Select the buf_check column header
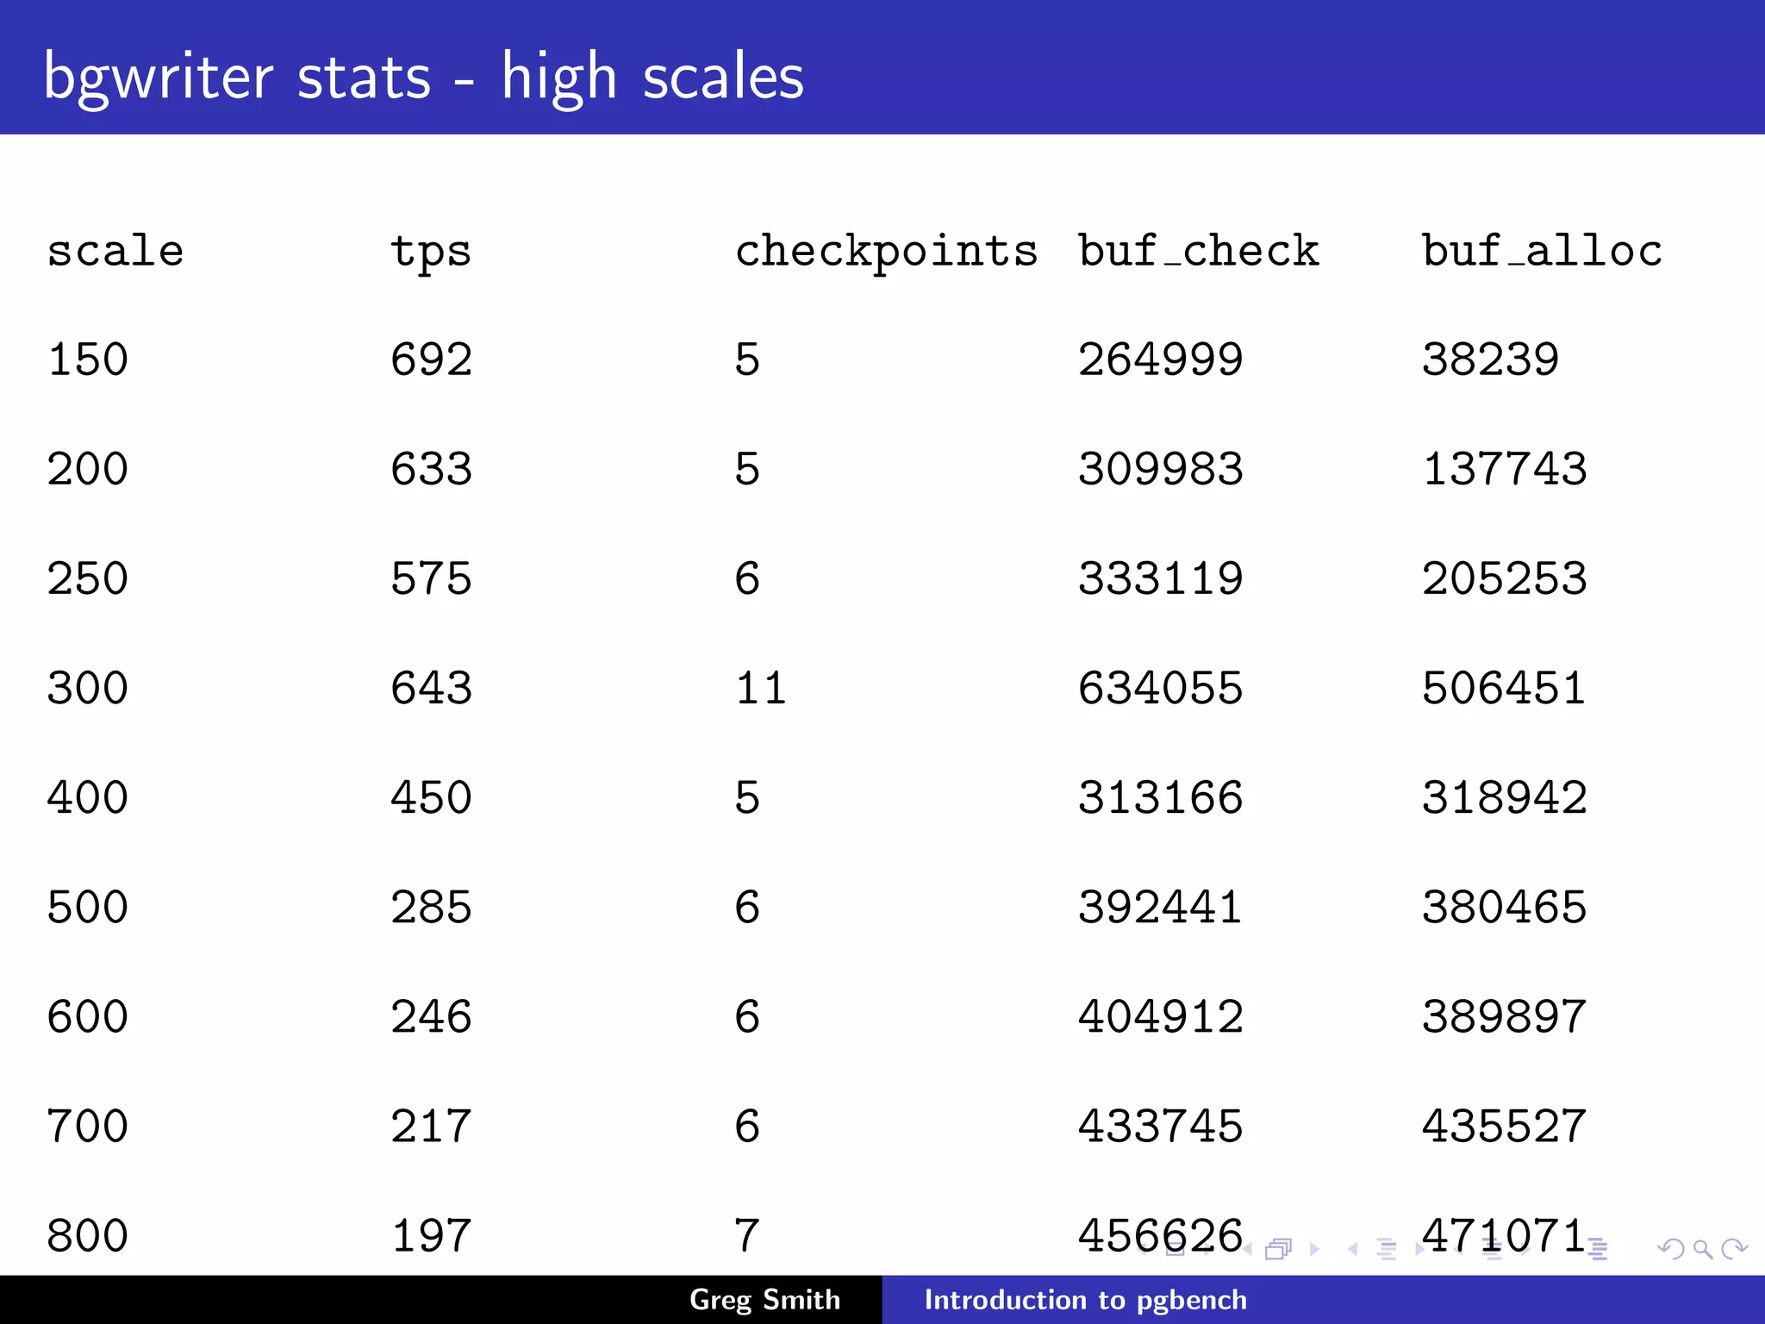 [1199, 251]
